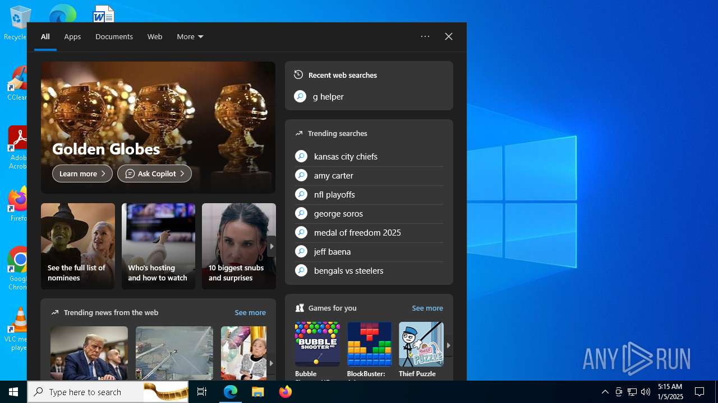Open the Apps search tab
The width and height of the screenshot is (718, 403).
tap(72, 37)
